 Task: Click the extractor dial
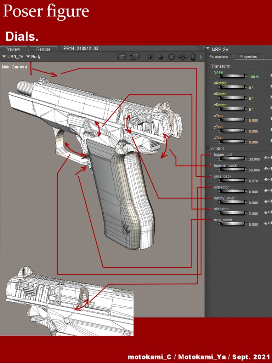coord(232,191)
